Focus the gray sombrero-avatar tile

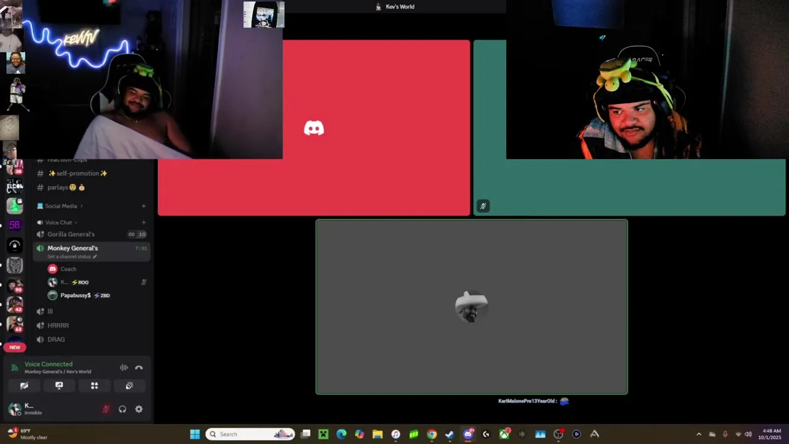tap(472, 306)
